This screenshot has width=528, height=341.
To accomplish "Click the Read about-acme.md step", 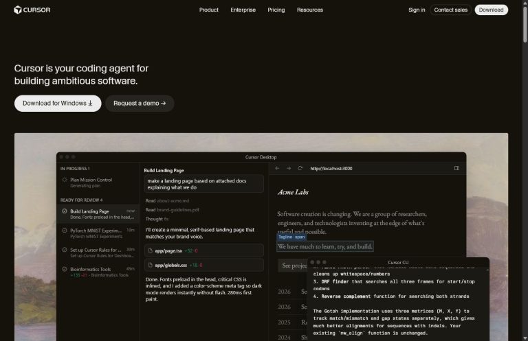I will pos(167,200).
